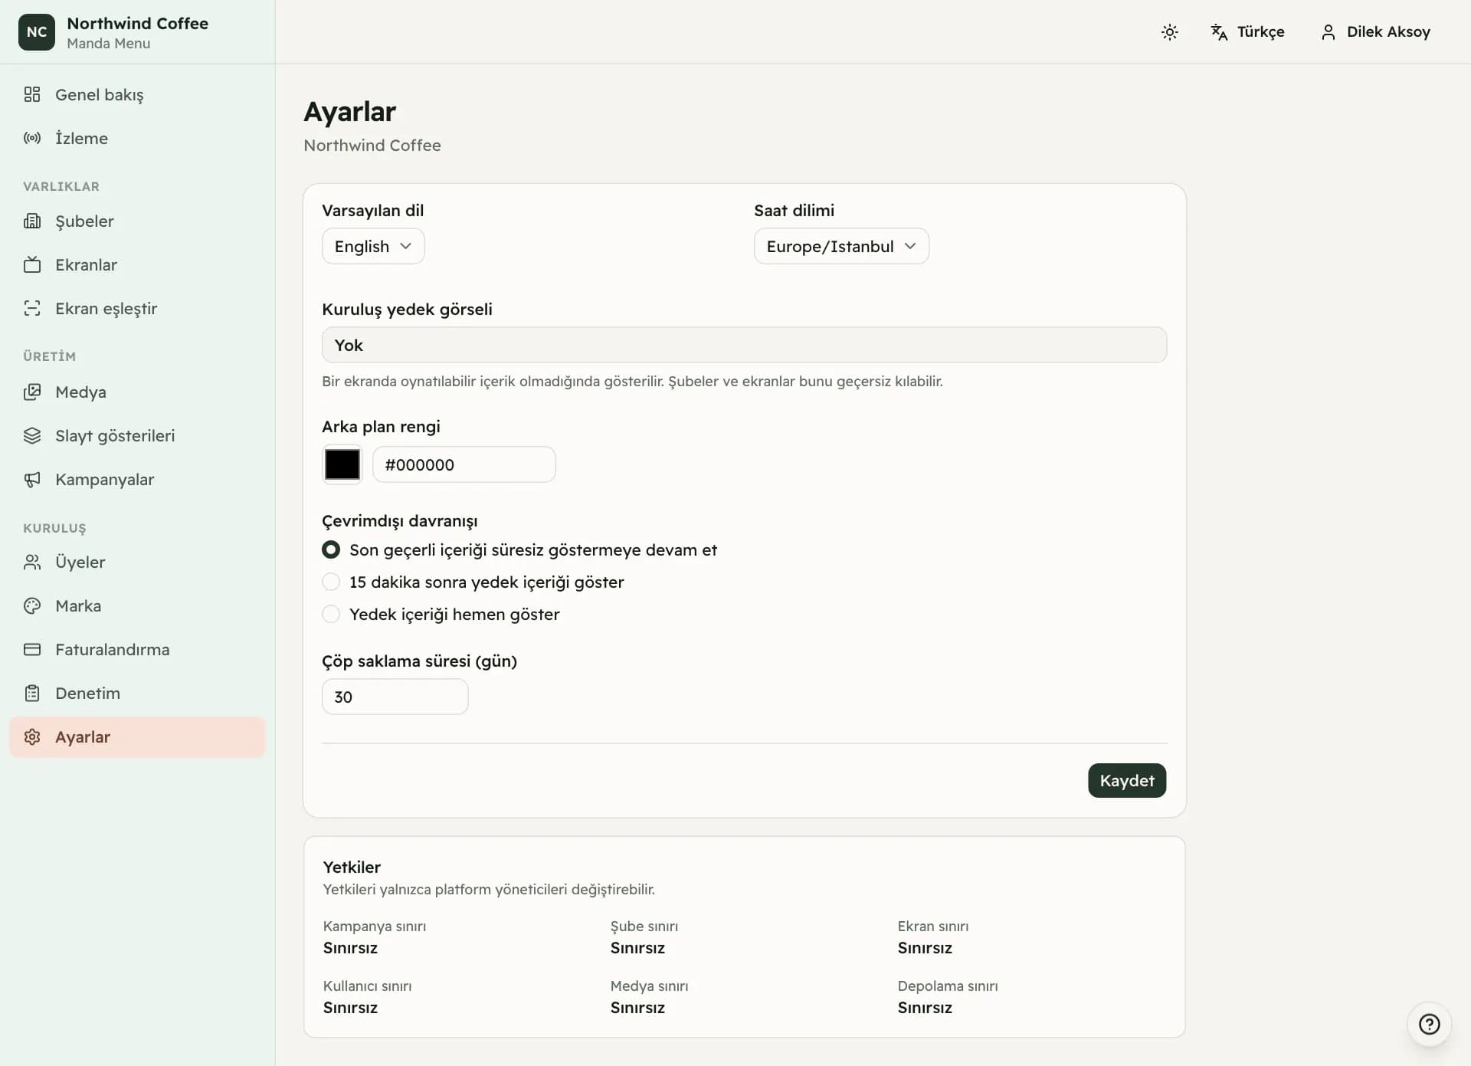Click the Denetim clipboard icon
This screenshot has height=1066, width=1471.
point(31,693)
